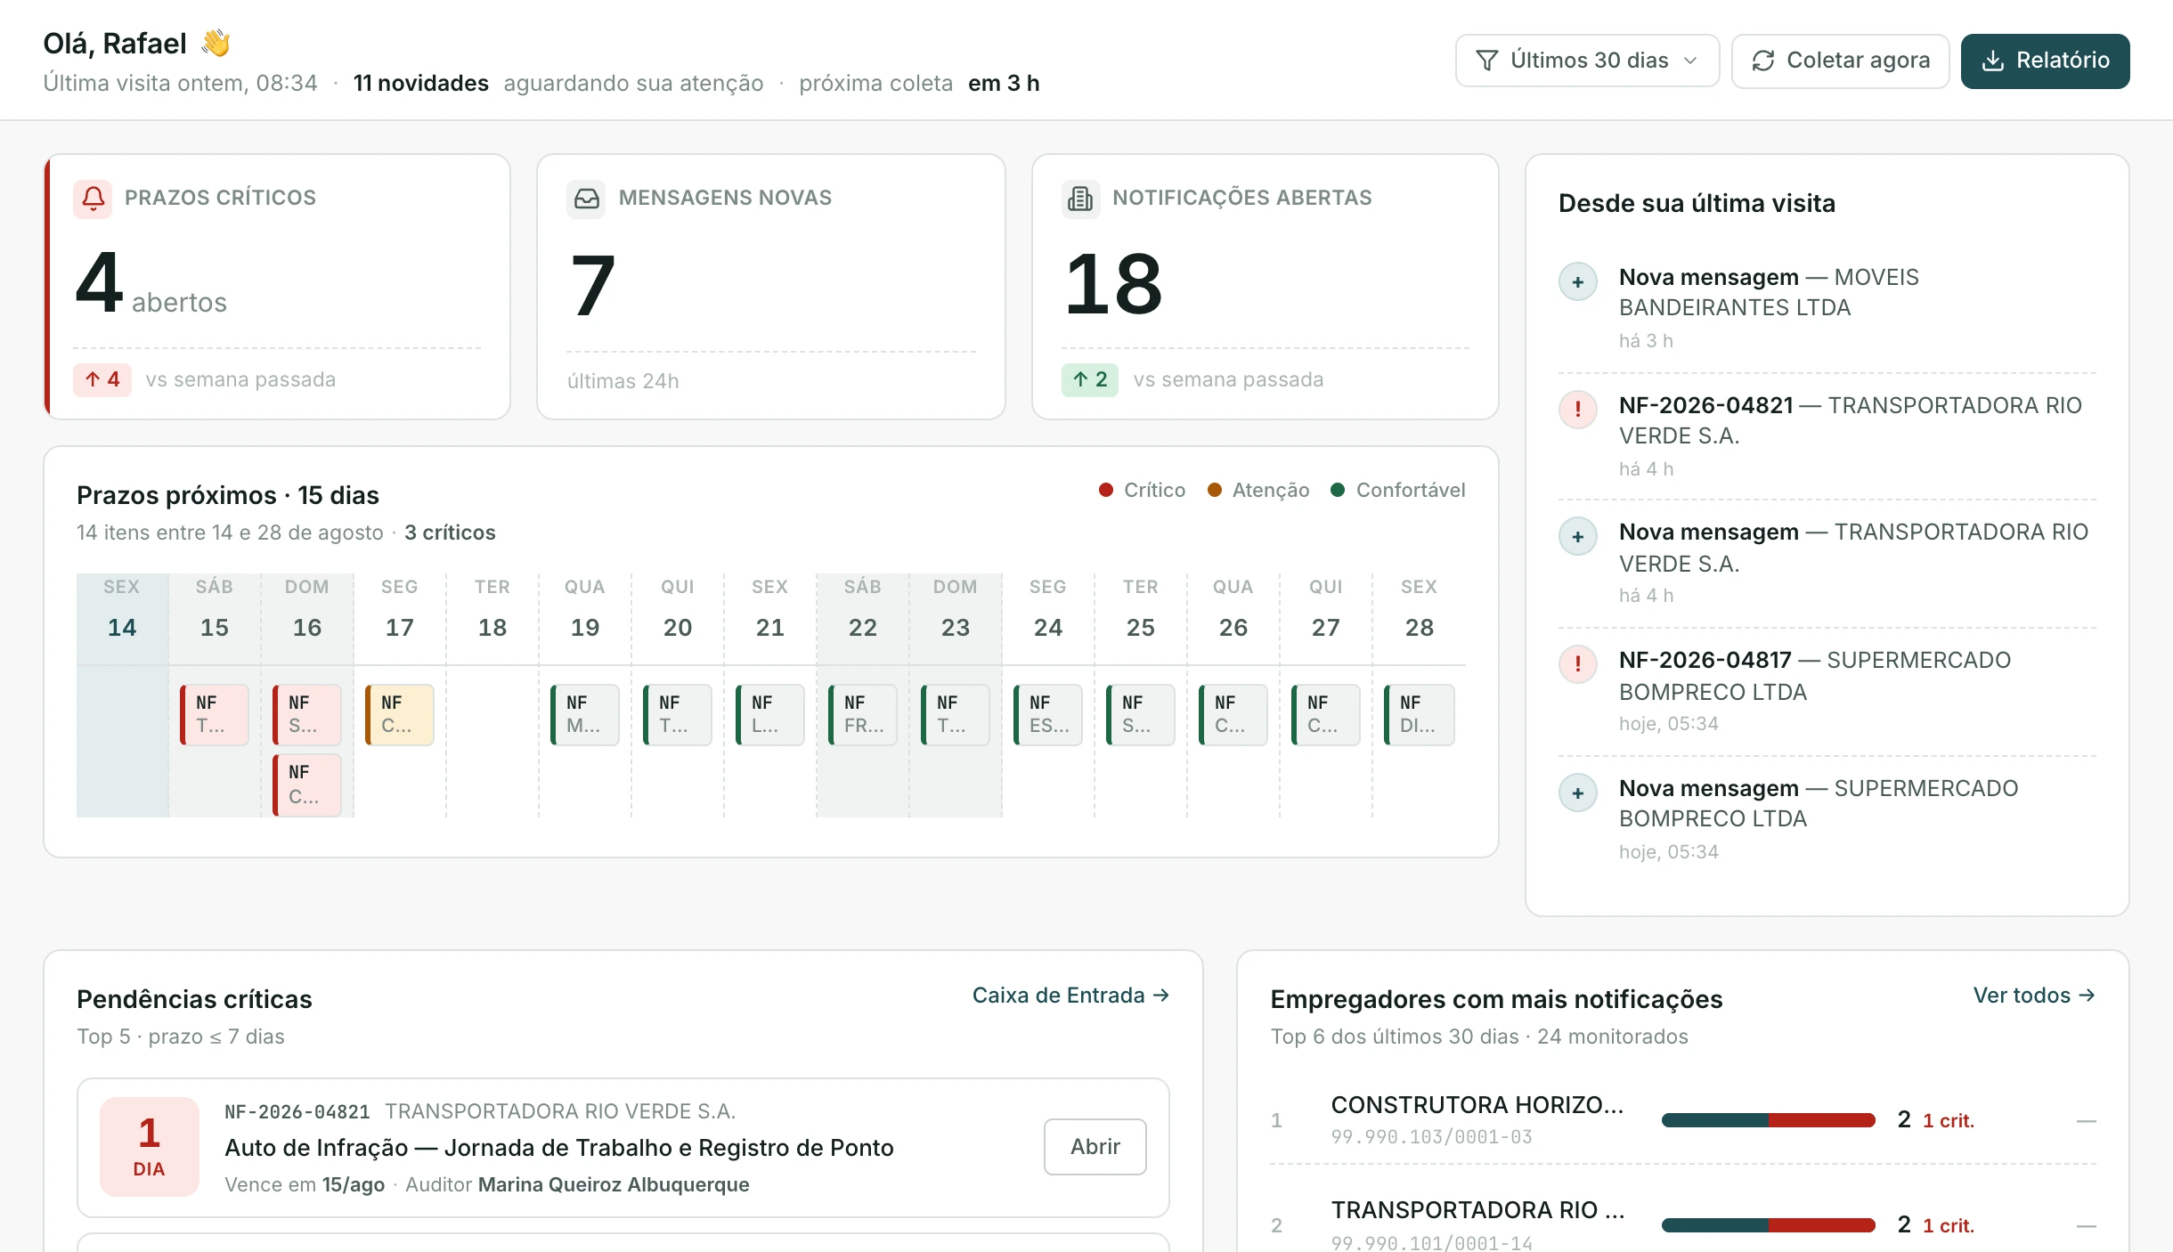
Task: Click the Confortável green legend dot
Action: click(x=1338, y=490)
